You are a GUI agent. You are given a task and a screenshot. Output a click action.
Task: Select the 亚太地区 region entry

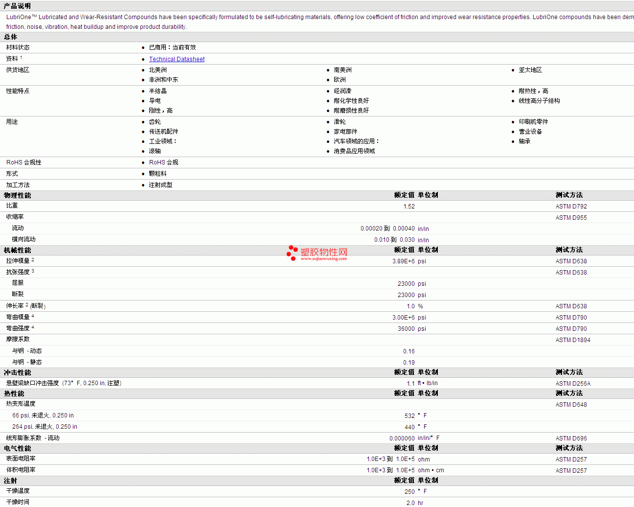click(x=530, y=70)
